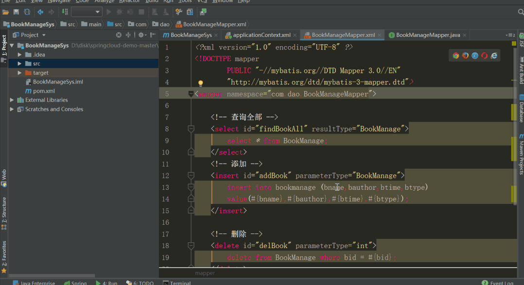524x285 pixels.
Task: Click the Save All floppy disk icon
Action: tap(16, 12)
